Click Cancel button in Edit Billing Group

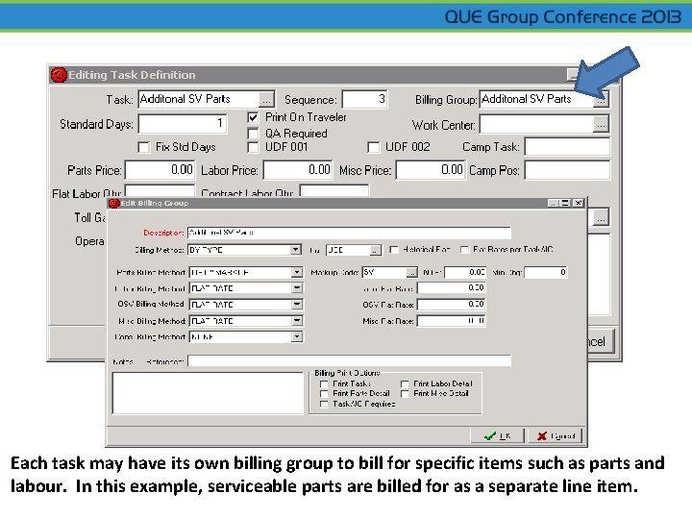tap(556, 436)
